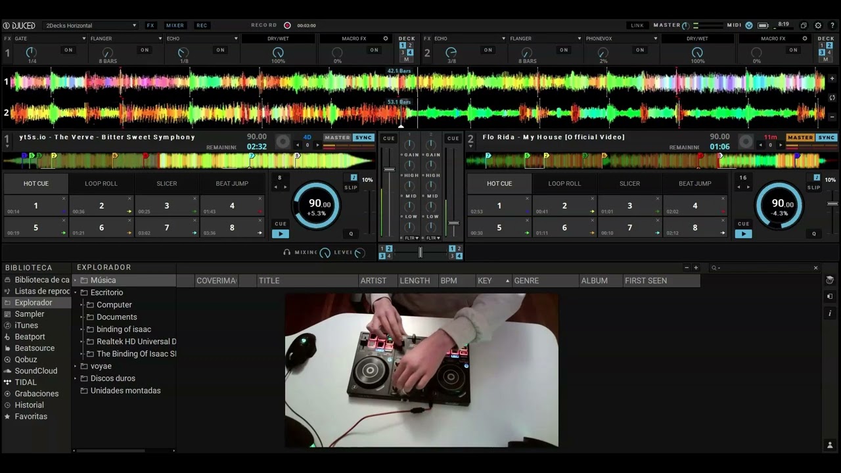
Task: Toggle the key lock note icon on deck 1
Action: pos(353,177)
